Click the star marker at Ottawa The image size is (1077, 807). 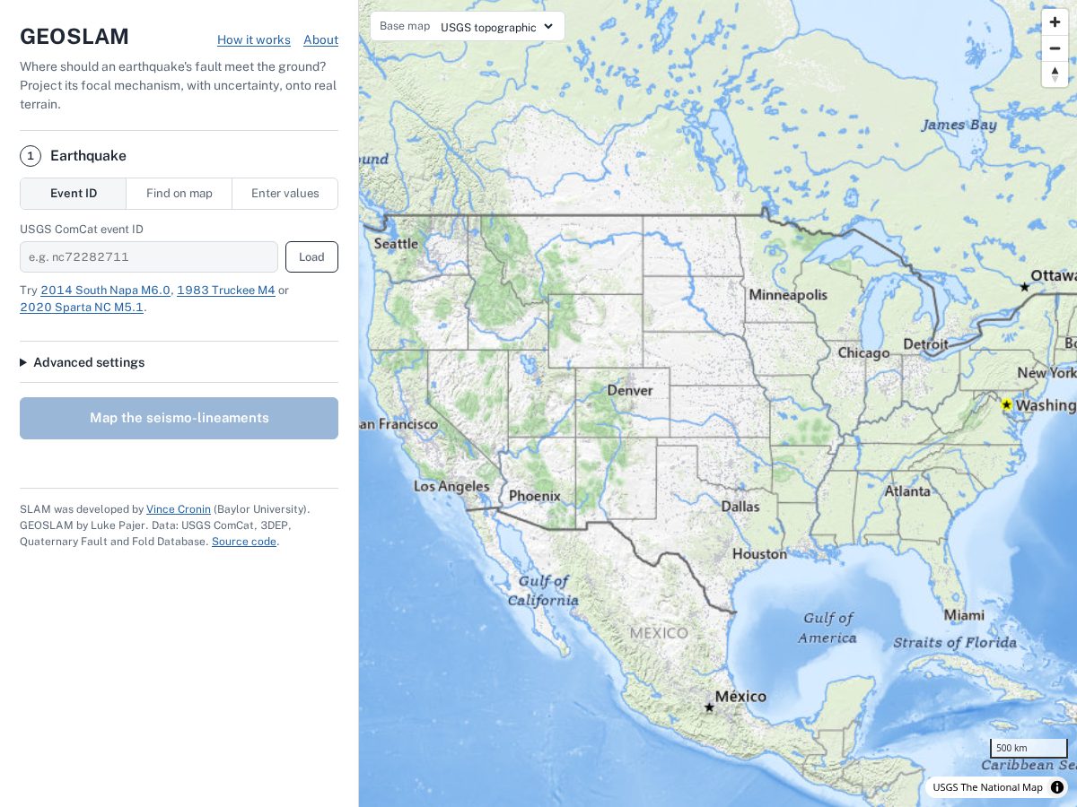1024,287
